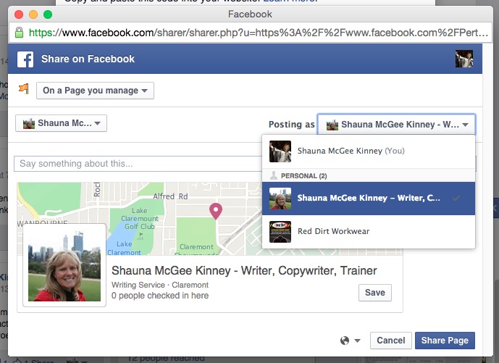The height and width of the screenshot is (363, 499).
Task: Click the page photo thumbnail of woman
Action: [64, 265]
